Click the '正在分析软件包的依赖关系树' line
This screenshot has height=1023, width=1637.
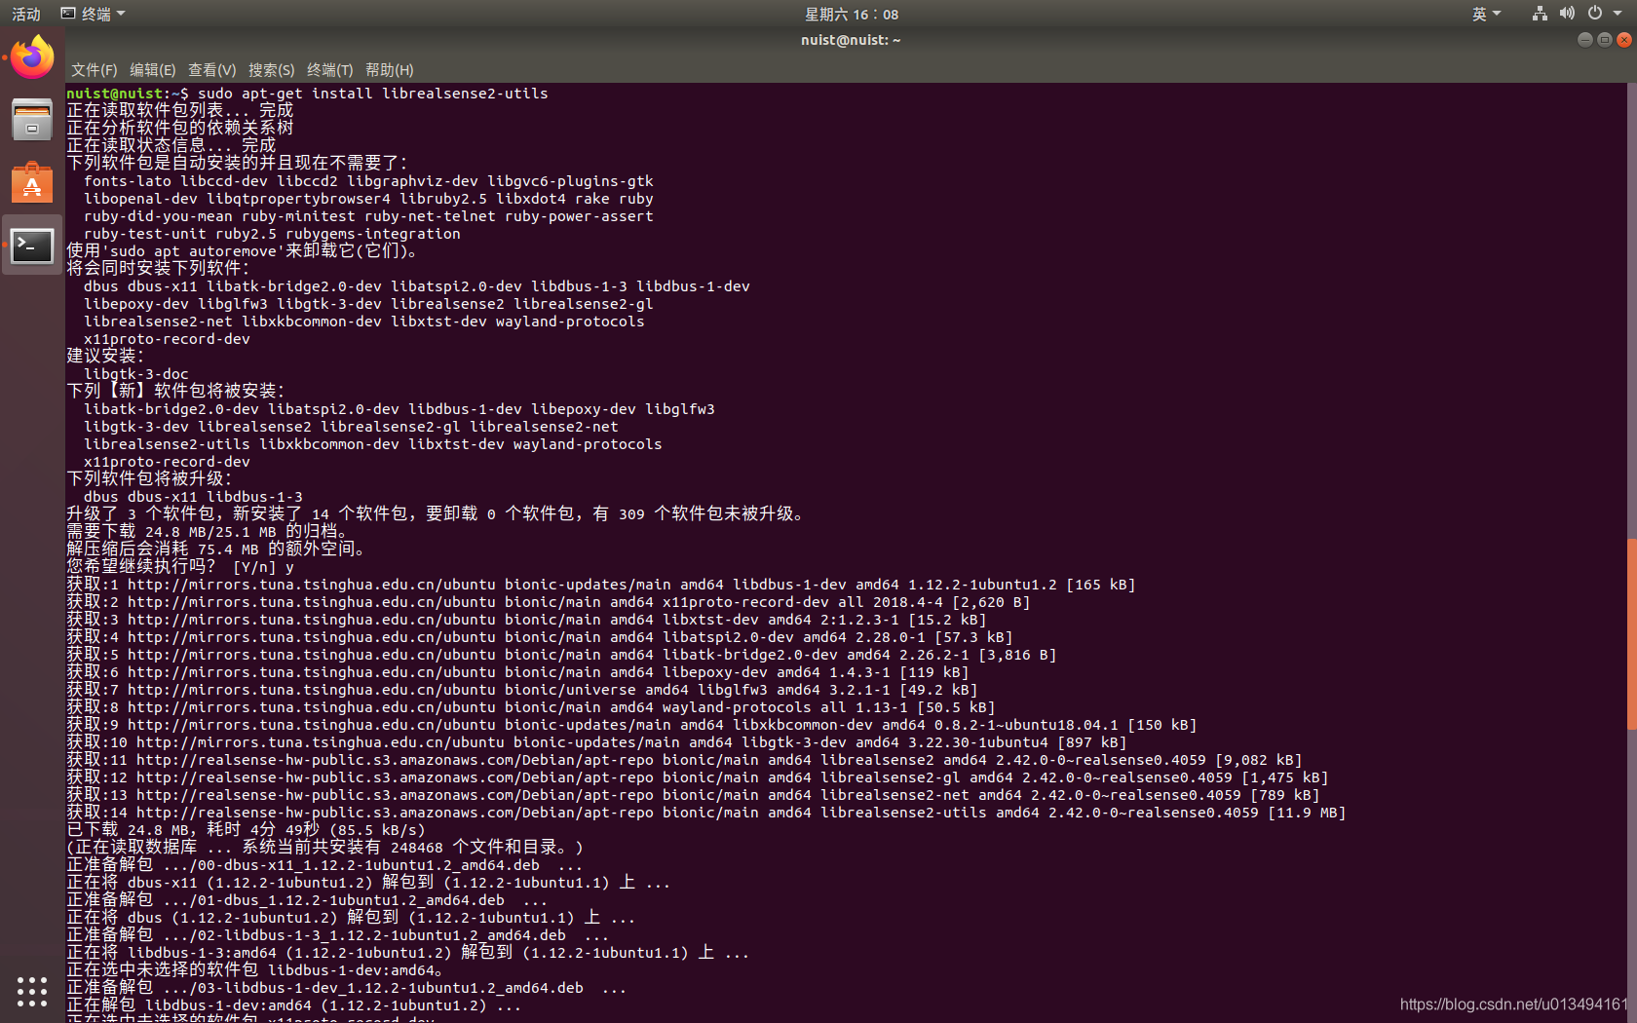pyautogui.click(x=179, y=129)
